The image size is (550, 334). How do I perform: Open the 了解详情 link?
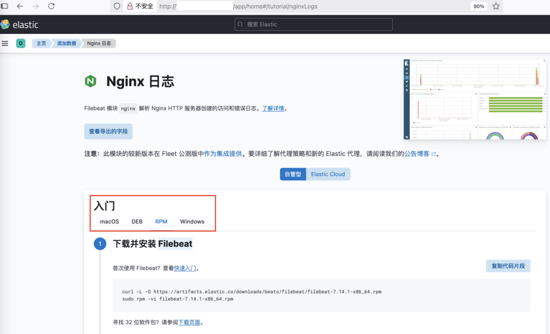click(273, 108)
